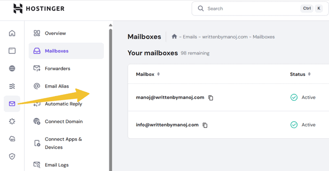Open the Domains globe icon in left rail
The height and width of the screenshot is (171, 329).
12,68
